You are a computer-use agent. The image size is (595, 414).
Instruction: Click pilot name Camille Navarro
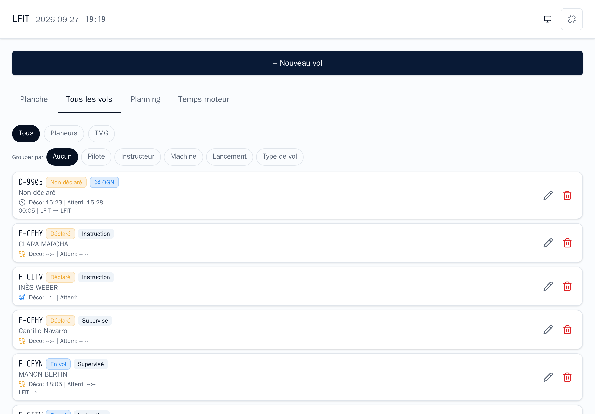click(x=43, y=331)
